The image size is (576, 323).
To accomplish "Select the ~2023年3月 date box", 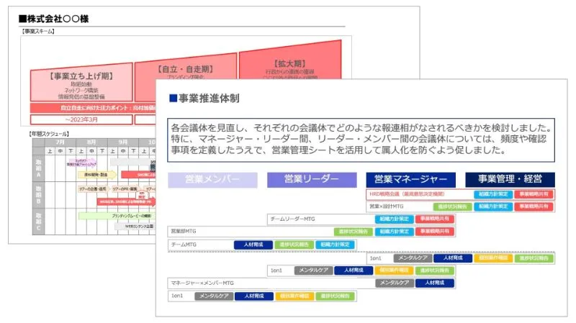I will tap(81, 119).
